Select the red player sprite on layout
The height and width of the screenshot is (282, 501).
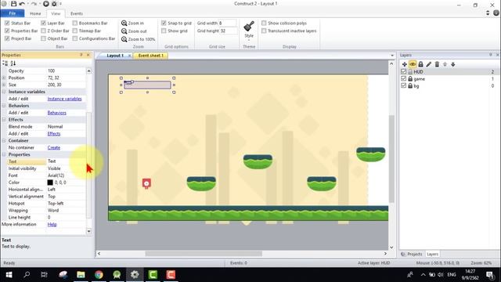[x=146, y=183]
